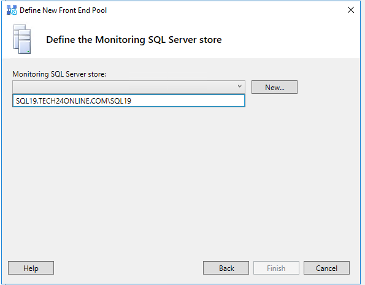Viewport: 365px width, 285px height.
Task: Click the Define the Monitoring SQL Server store heading
Action: point(134,40)
